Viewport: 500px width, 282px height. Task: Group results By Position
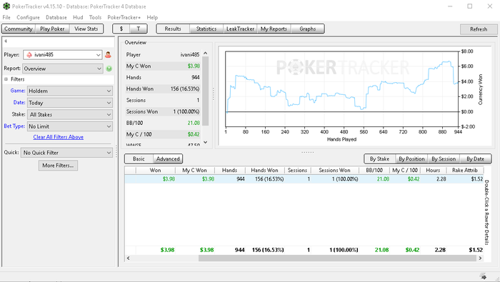click(411, 158)
